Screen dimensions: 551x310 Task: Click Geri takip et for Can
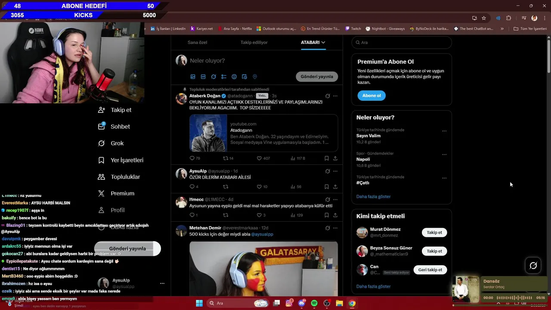(430, 270)
